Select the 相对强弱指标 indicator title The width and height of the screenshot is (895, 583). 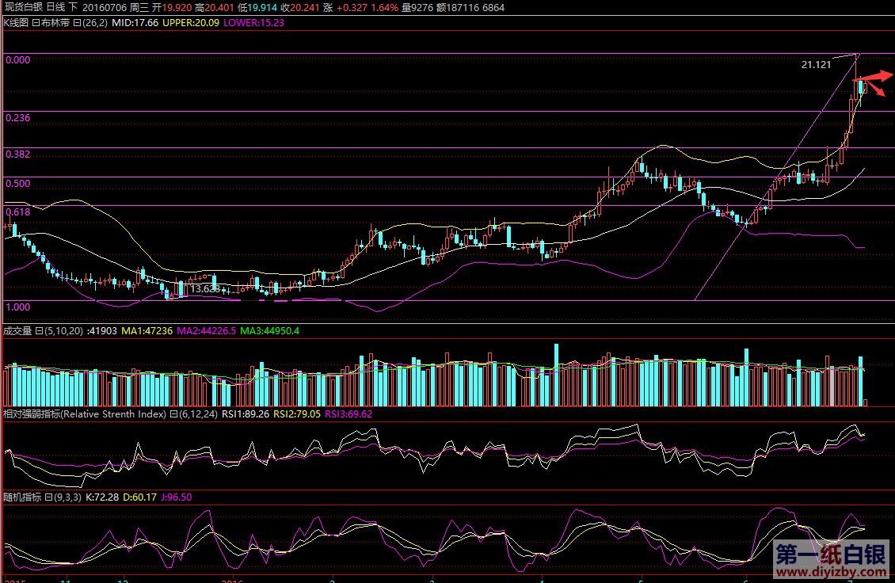point(32,413)
